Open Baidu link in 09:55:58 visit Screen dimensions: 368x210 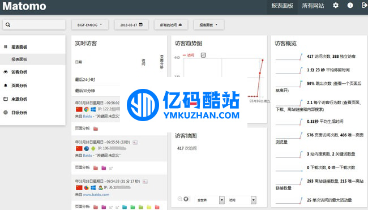coord(87,155)
